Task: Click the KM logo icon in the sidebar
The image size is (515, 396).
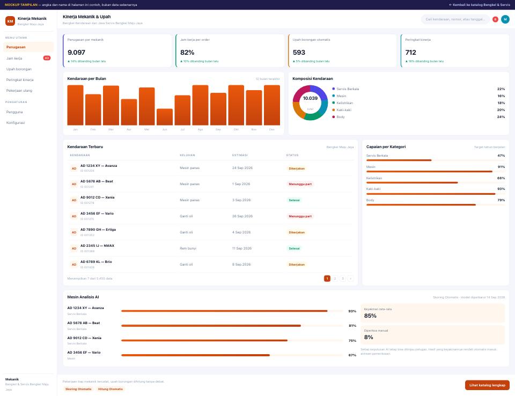Action: [x=10, y=21]
